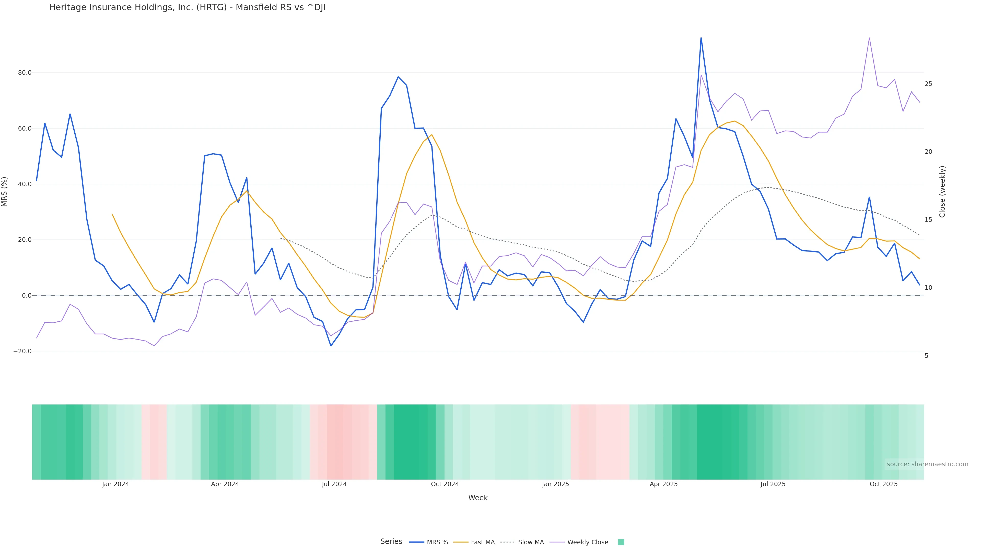Click the green heatmap legend swatch

click(621, 542)
